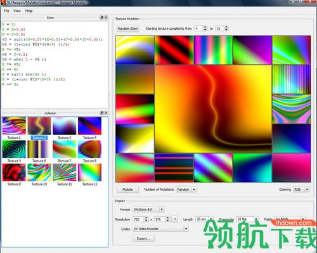Undock the Collection panel with its float icon
This screenshot has width=317, height=253.
(x=101, y=113)
